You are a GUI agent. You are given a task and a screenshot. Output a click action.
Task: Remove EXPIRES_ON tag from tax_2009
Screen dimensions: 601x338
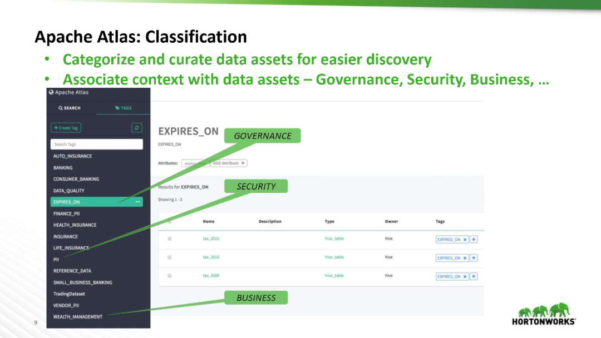(465, 276)
